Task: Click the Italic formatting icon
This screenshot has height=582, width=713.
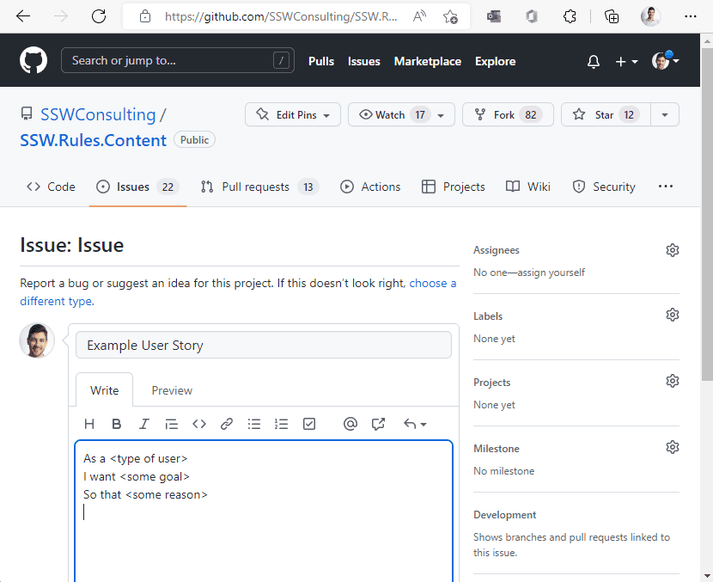Action: (x=144, y=424)
